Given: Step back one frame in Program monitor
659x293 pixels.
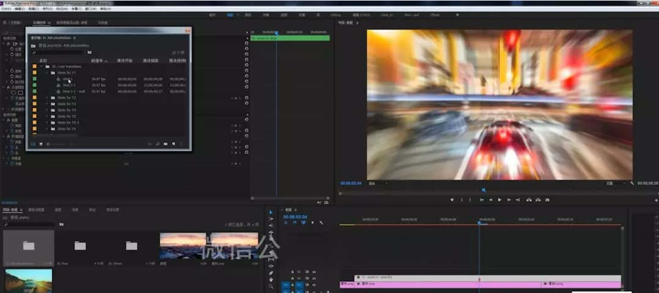Looking at the screenshot, I should click(491, 200).
